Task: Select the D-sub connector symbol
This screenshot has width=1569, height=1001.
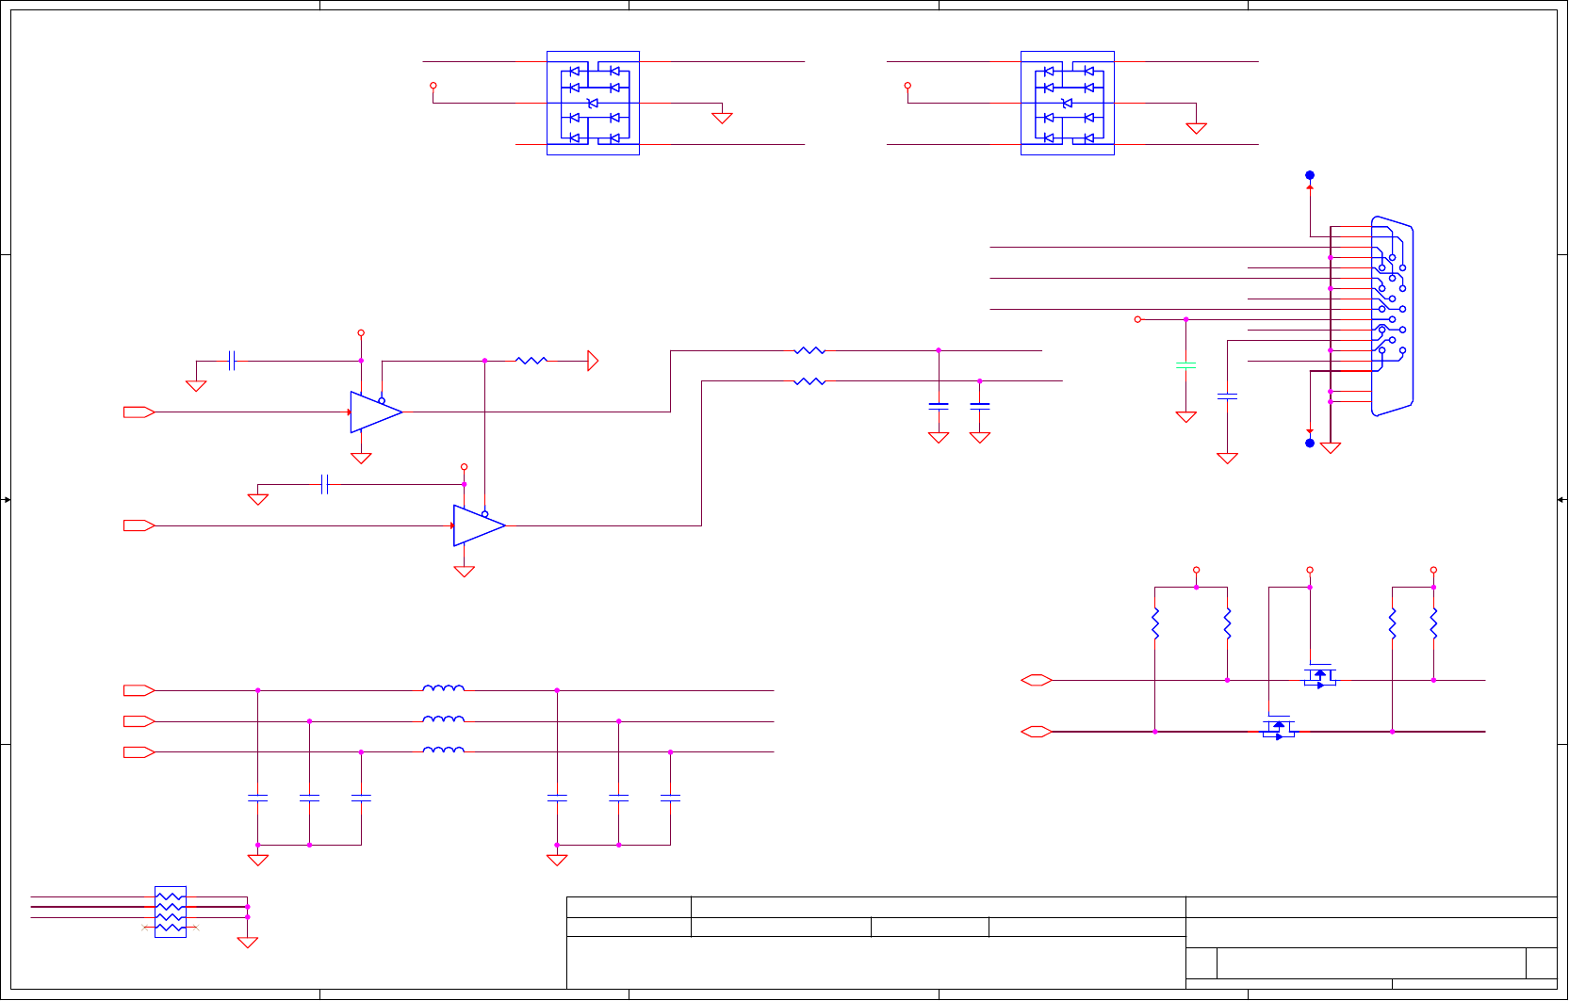Action: coord(1392,316)
